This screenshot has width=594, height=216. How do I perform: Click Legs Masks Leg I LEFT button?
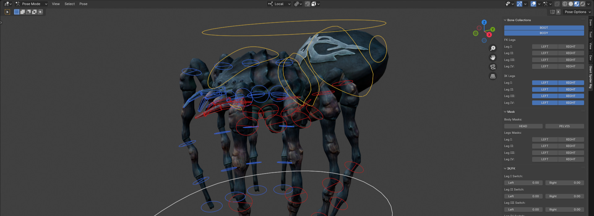pos(545,139)
